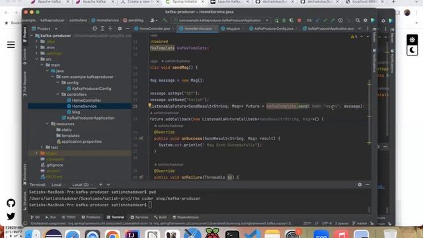Click the Git push arrow
Image resolution: width=423 pixels, height=238 pixels.
coord(332,20)
